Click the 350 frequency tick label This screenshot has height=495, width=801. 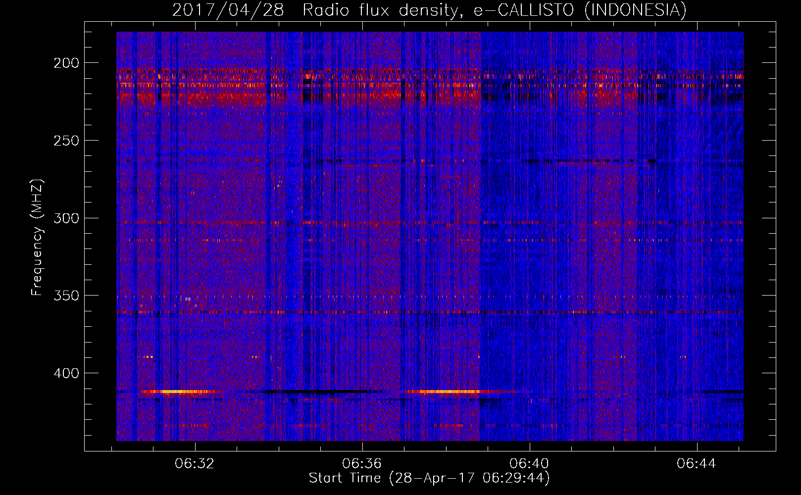coord(66,296)
